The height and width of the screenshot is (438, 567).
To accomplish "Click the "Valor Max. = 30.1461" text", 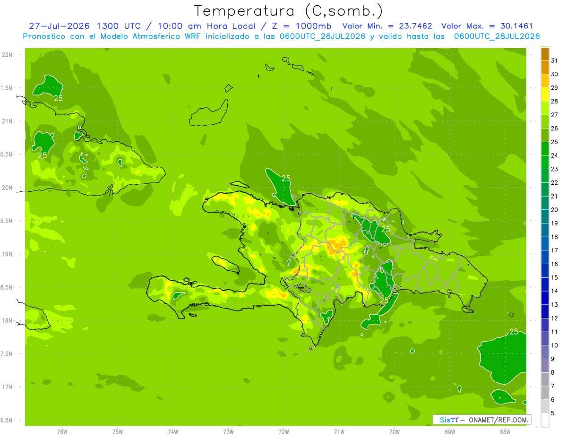I will click(487, 26).
